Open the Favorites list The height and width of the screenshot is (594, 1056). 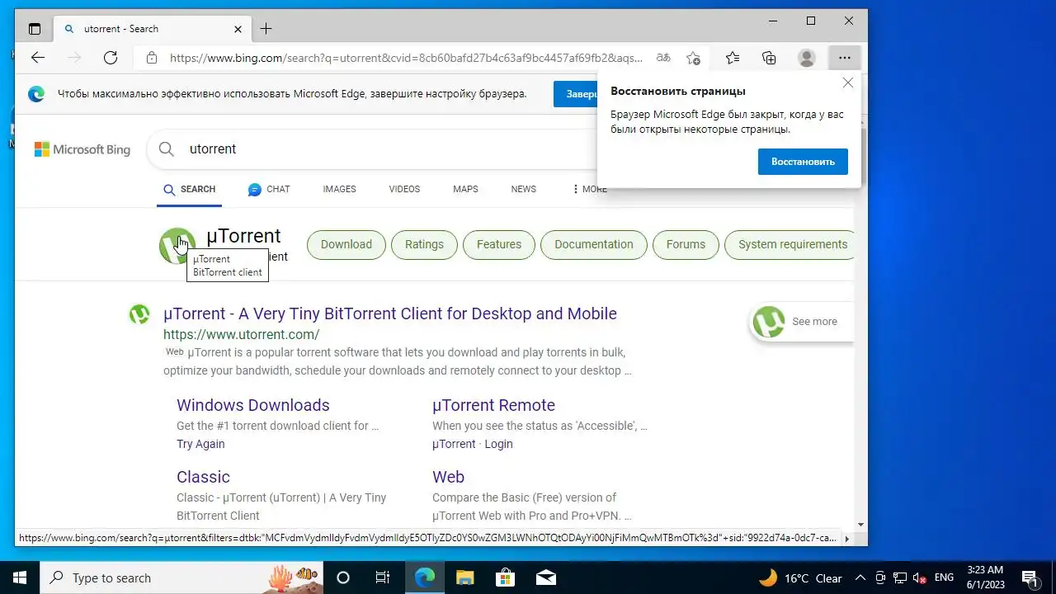point(733,58)
